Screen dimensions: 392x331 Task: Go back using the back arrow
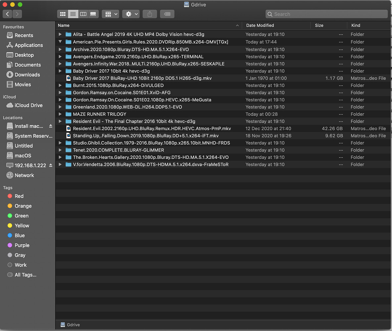click(x=8, y=14)
